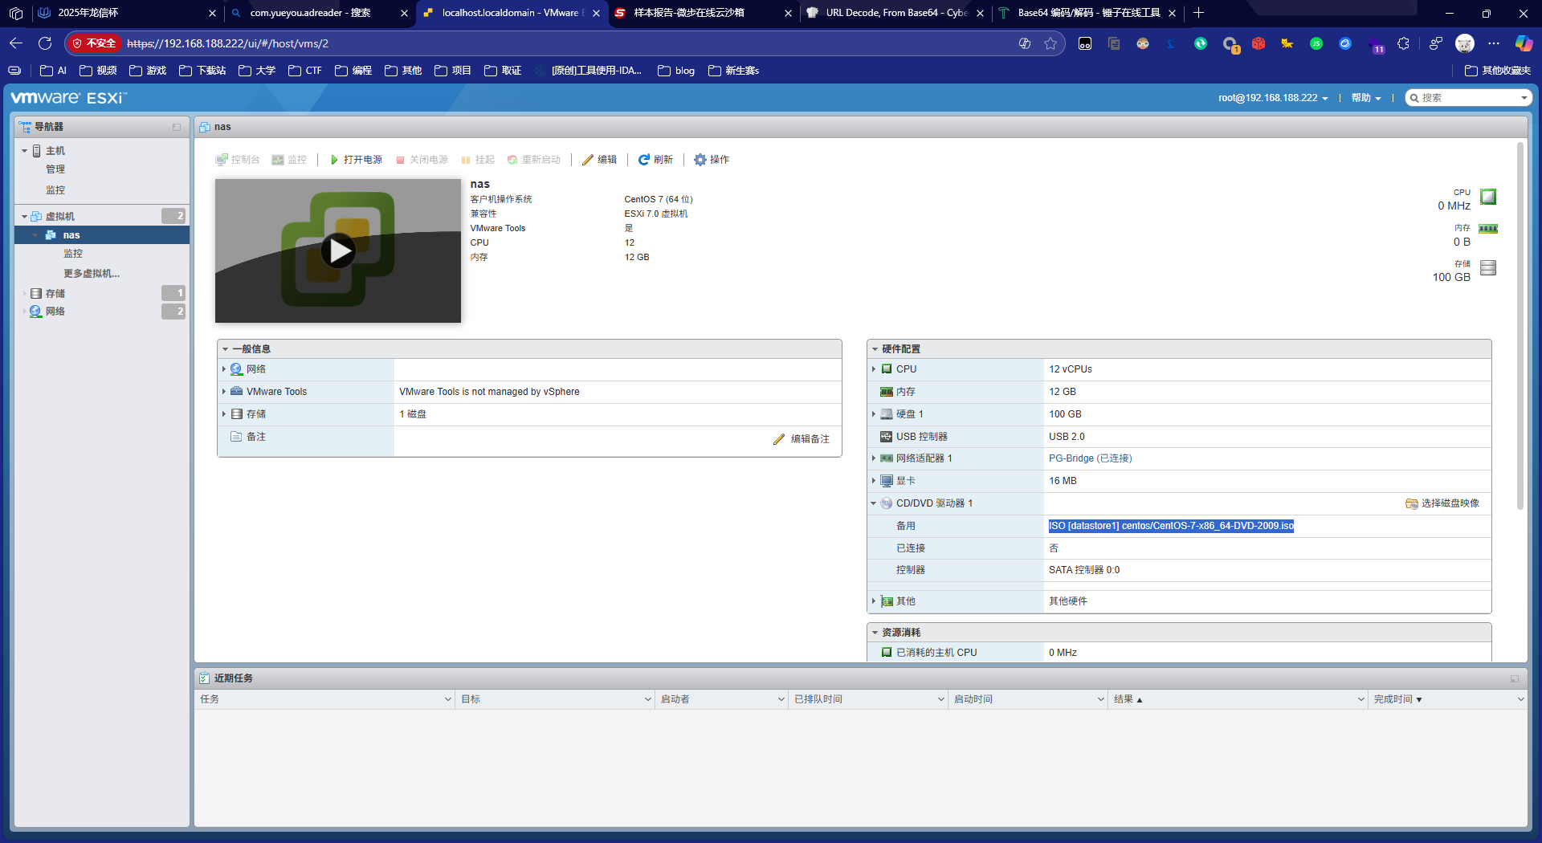Edit VM settings with the pencil icon

click(599, 160)
